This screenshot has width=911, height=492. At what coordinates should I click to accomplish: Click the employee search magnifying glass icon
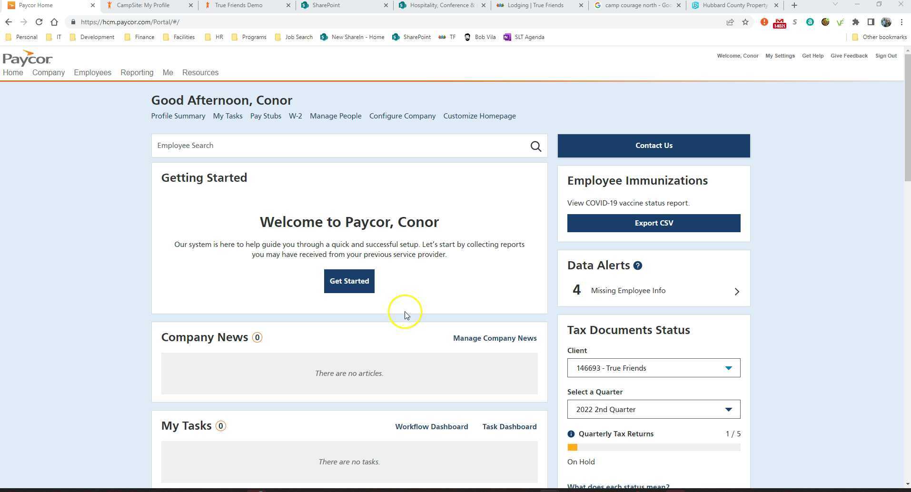tap(535, 146)
